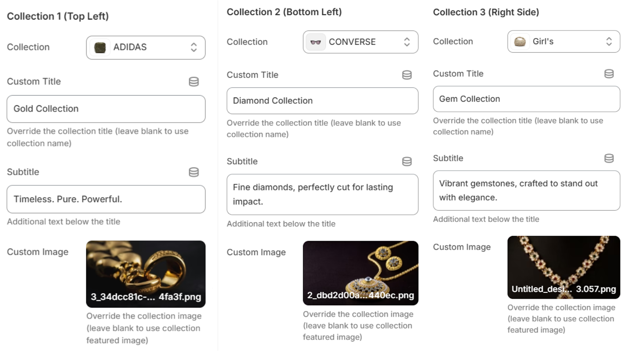Click the 'Vibrant gemstones' subtitle field
Image resolution: width=625 pixels, height=351 pixels.
click(526, 190)
